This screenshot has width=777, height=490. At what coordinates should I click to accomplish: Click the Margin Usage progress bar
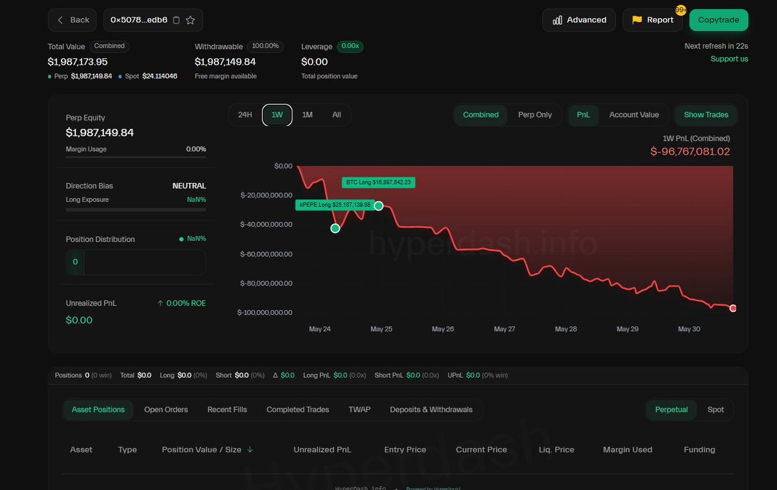coord(136,157)
